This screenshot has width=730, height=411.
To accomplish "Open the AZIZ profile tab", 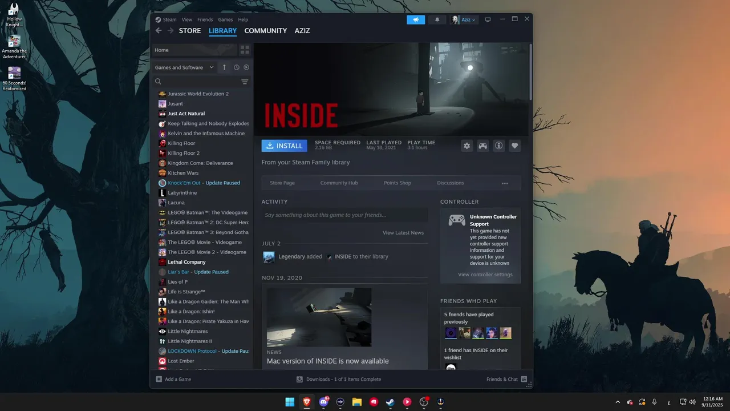I will point(302,31).
